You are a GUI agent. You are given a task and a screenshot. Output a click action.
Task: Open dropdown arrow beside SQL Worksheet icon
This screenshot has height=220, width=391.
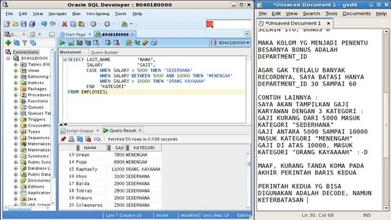coord(131,24)
